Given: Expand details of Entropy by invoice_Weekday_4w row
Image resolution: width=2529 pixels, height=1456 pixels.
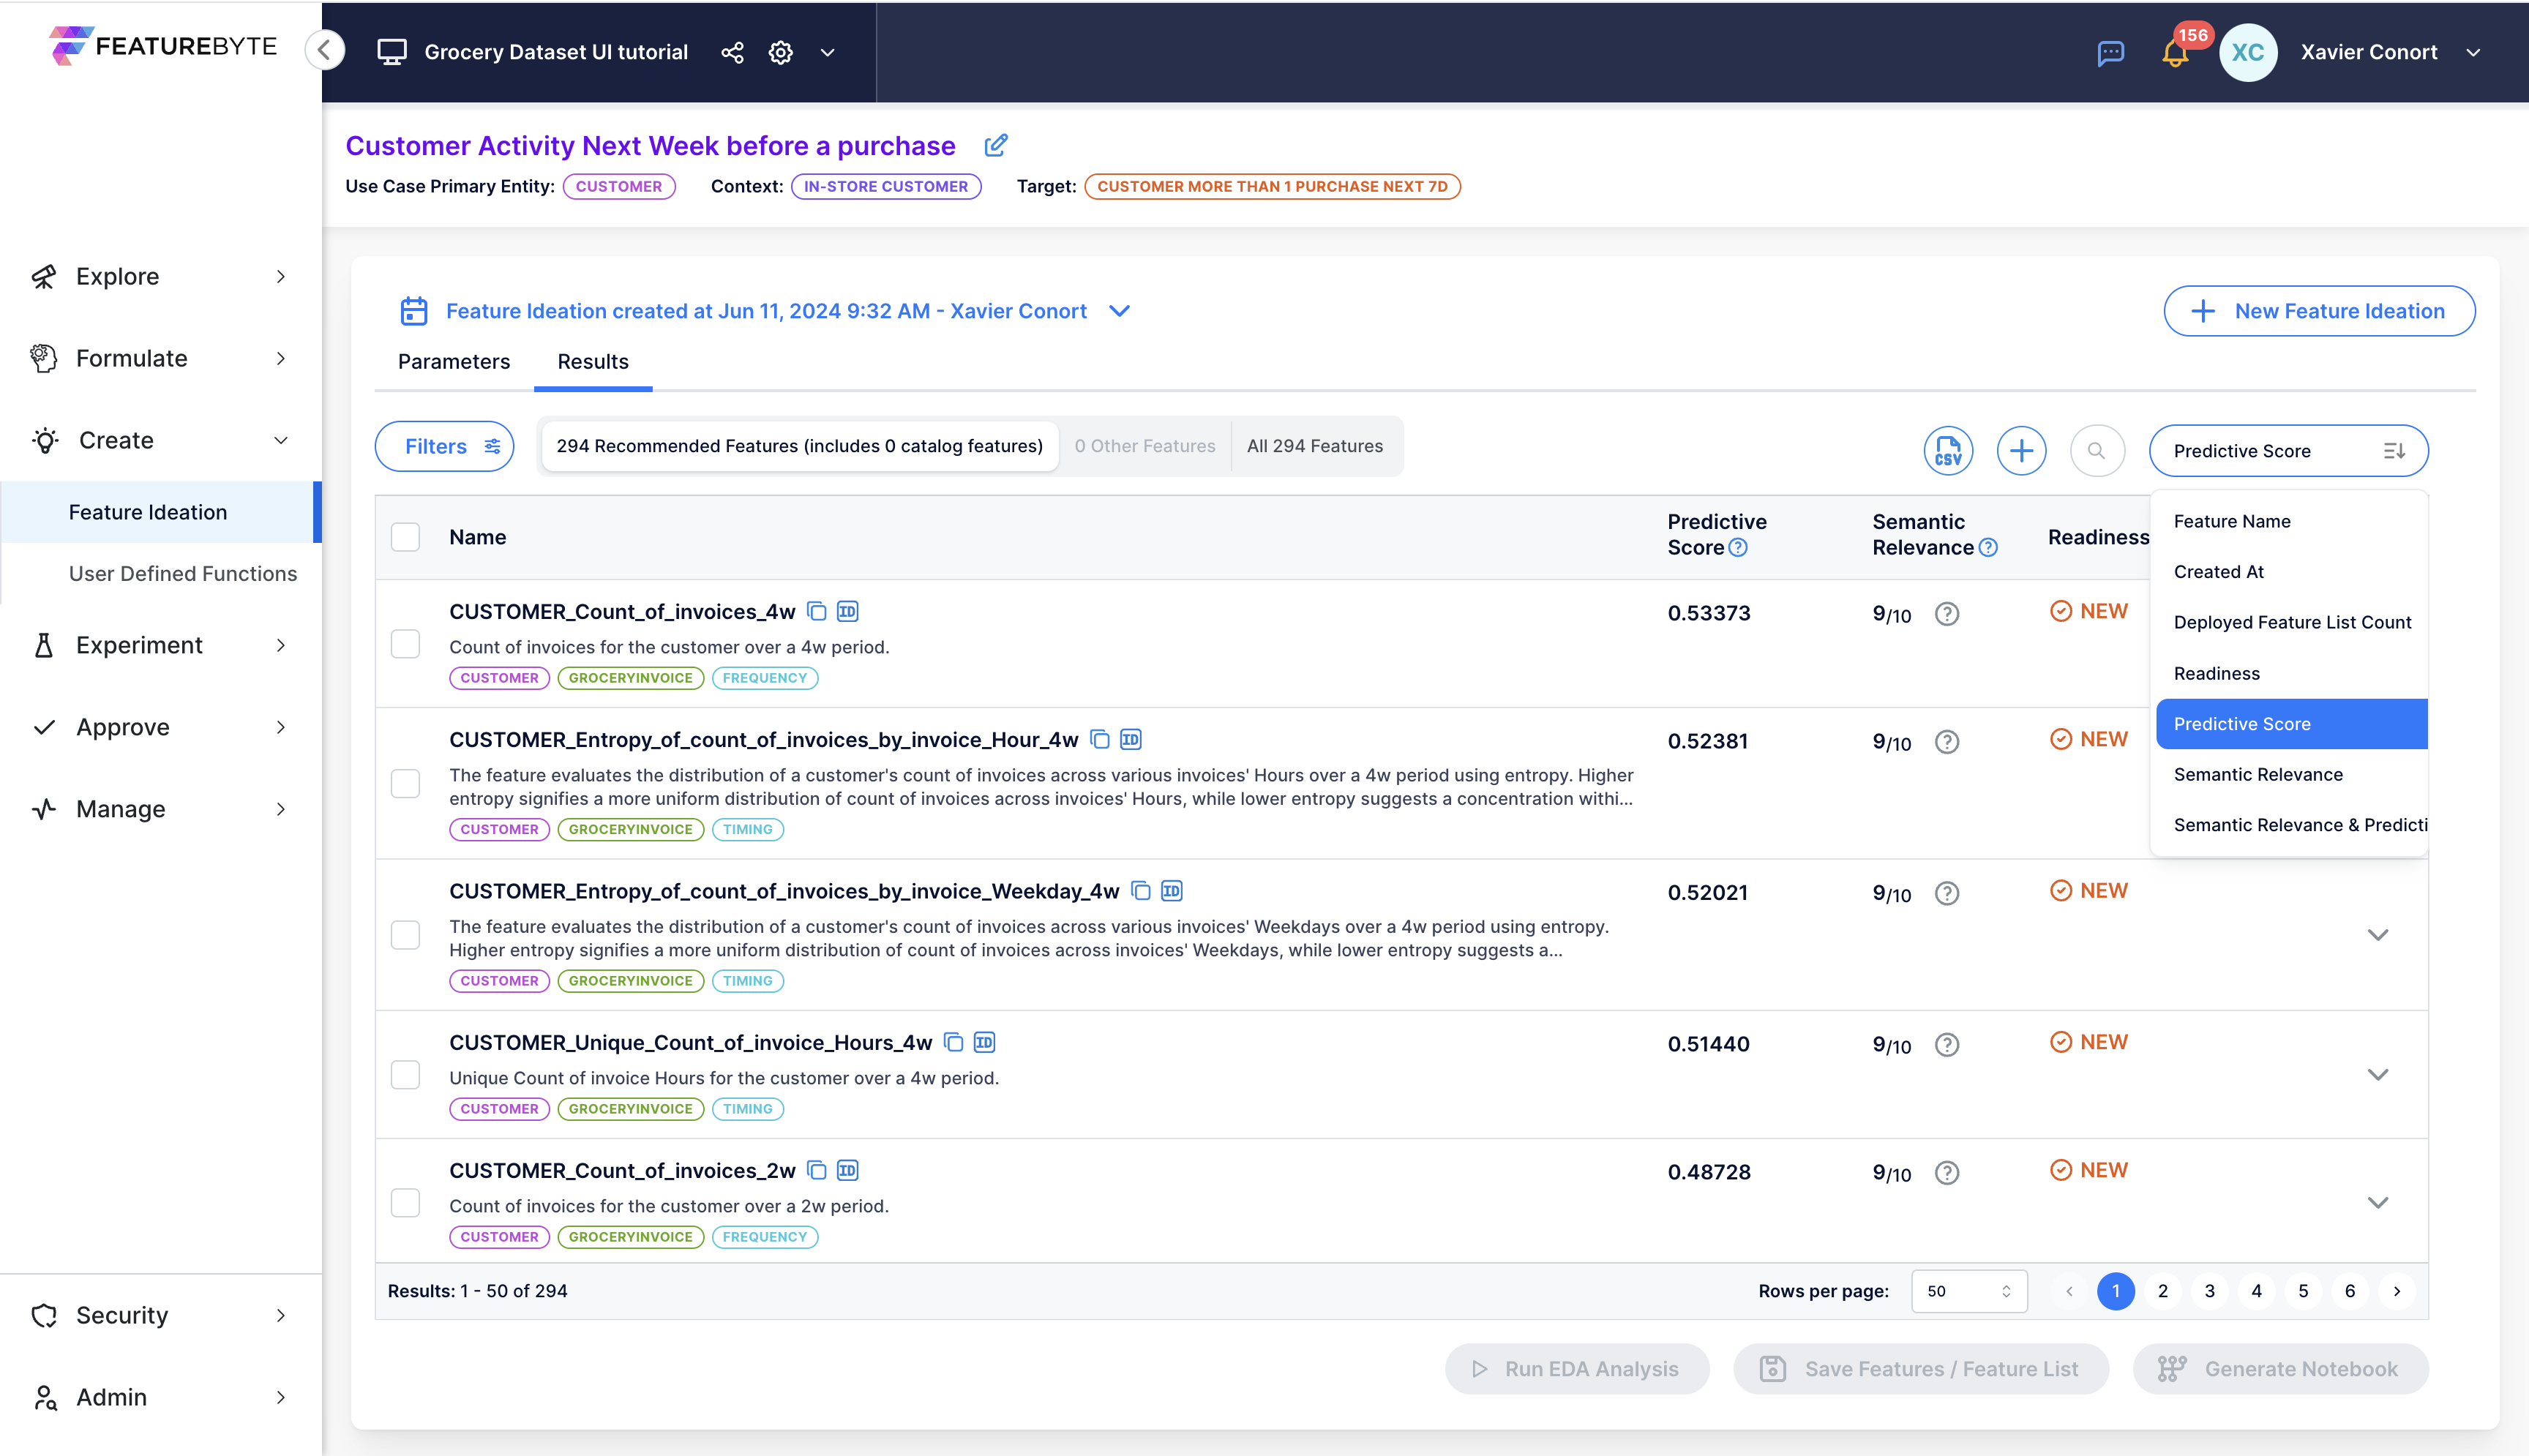Looking at the screenshot, I should click(2378, 935).
